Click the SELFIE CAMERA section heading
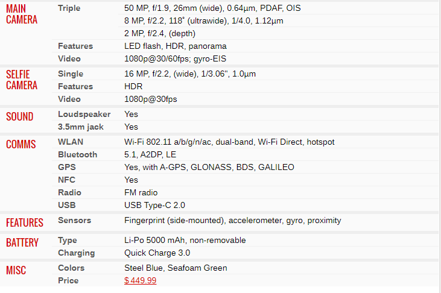 point(22,80)
